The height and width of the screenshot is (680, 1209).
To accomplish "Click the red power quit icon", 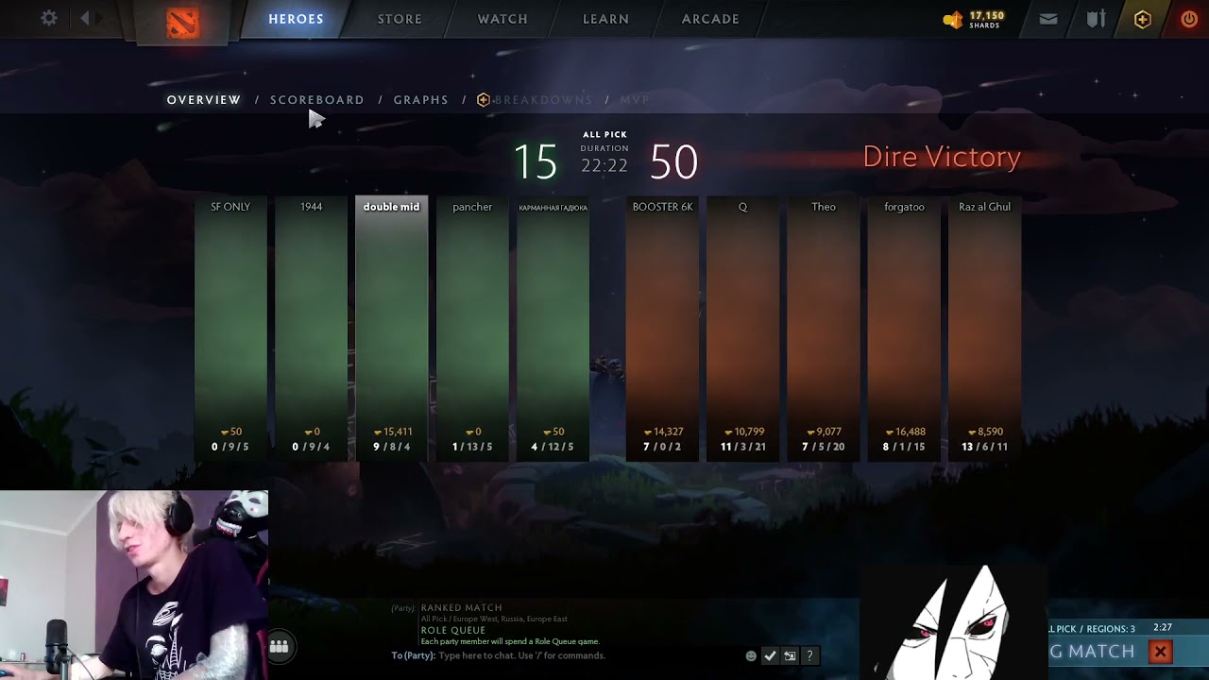I will point(1189,19).
